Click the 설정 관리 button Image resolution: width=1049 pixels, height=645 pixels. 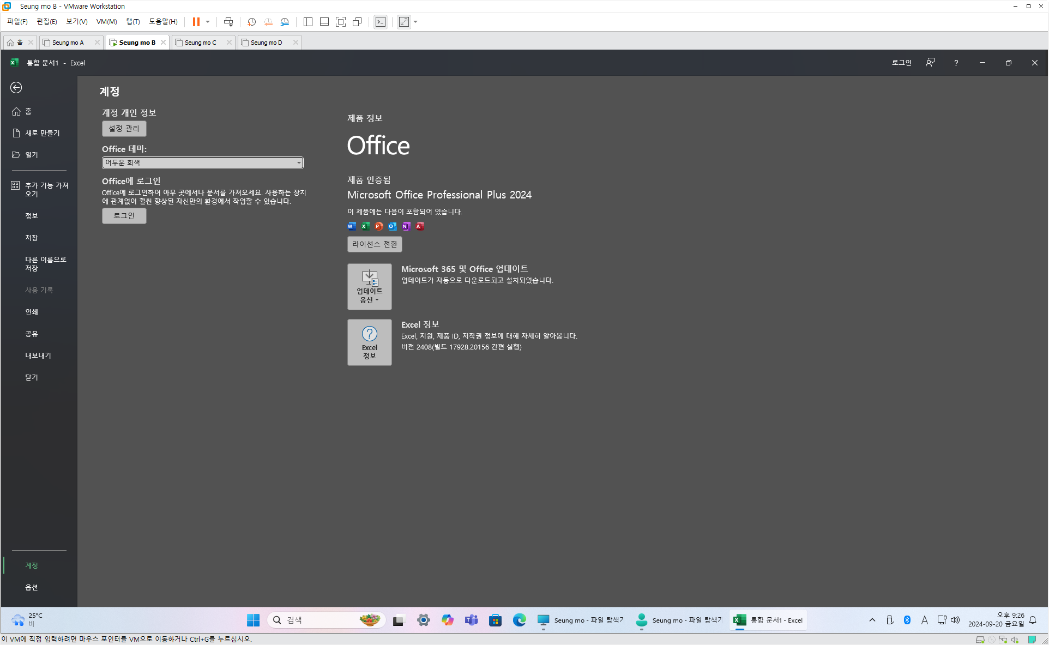pos(124,129)
